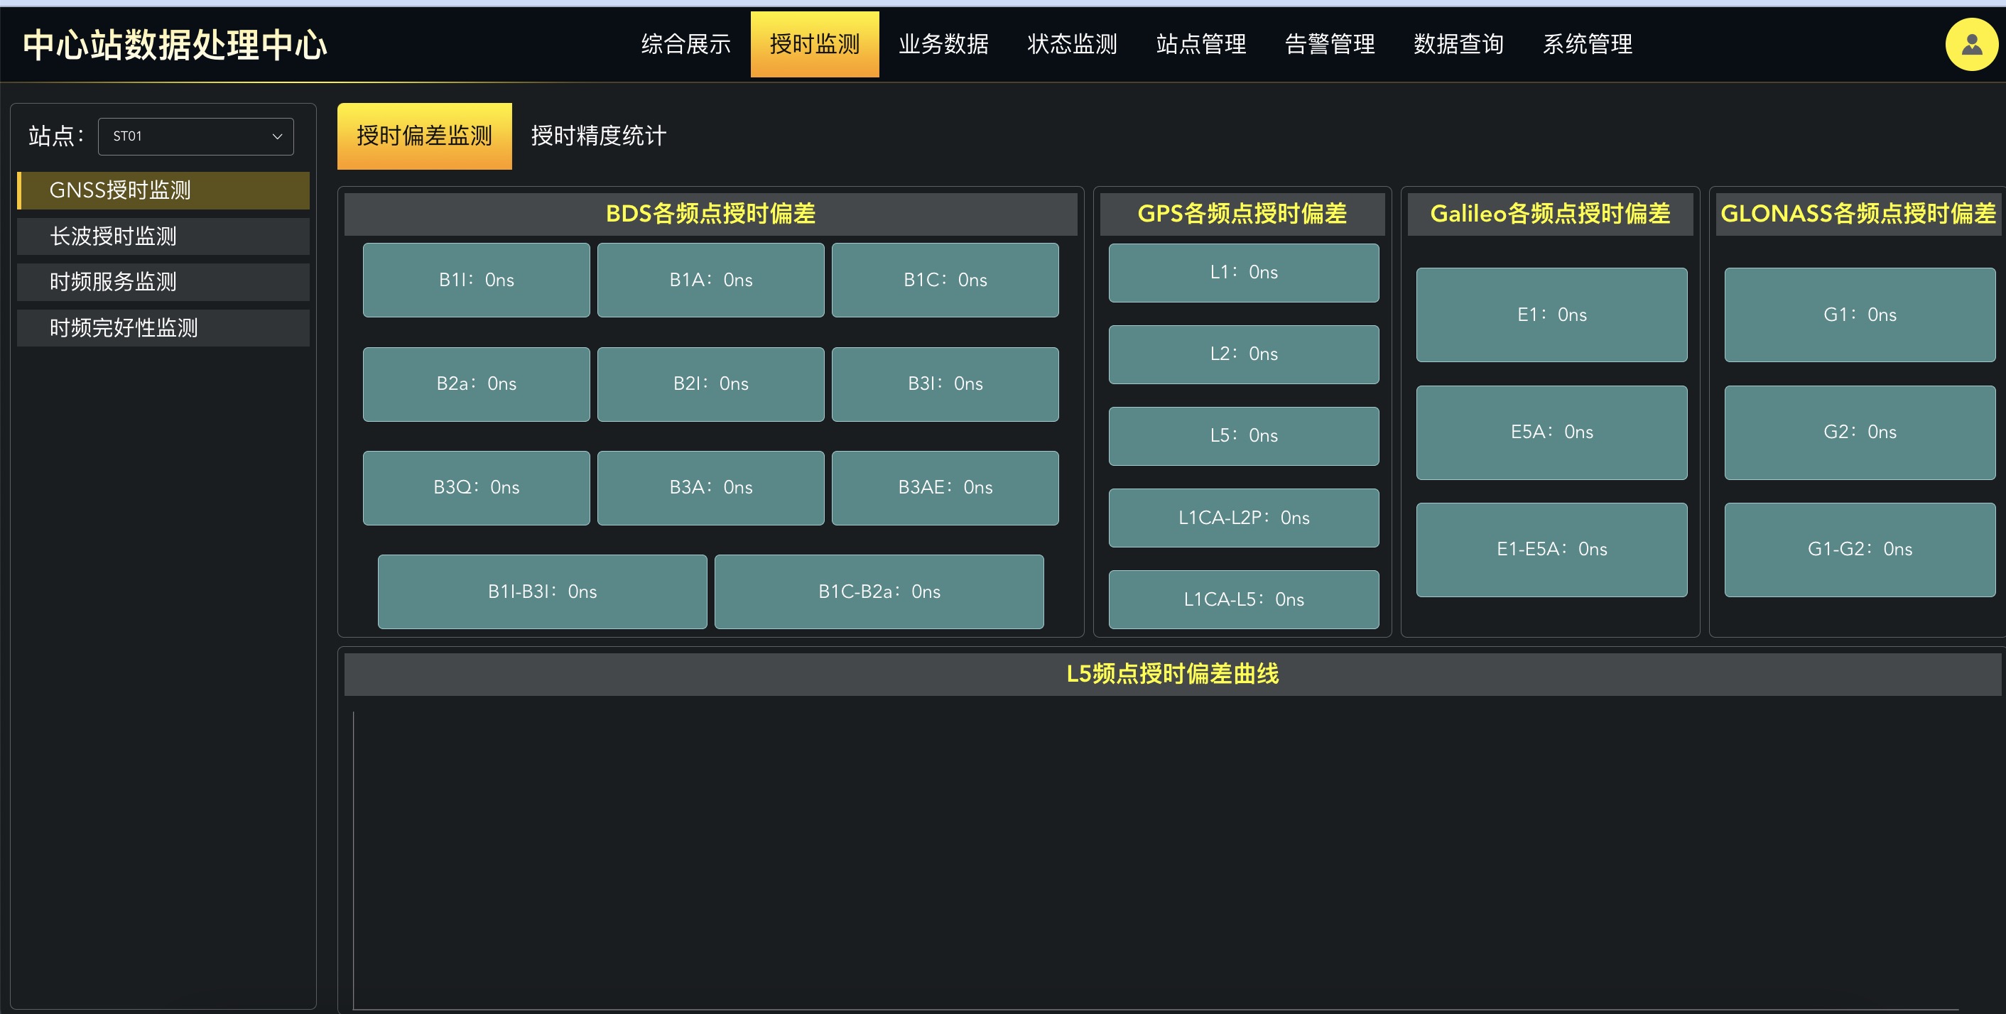The width and height of the screenshot is (2006, 1014).
Task: Click the BDS各频点授时偏差 header
Action: [x=710, y=214]
